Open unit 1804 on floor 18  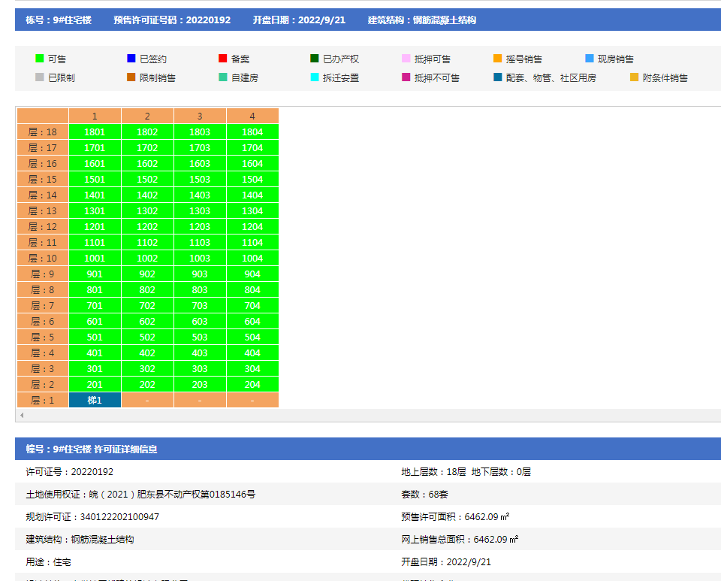click(x=252, y=132)
